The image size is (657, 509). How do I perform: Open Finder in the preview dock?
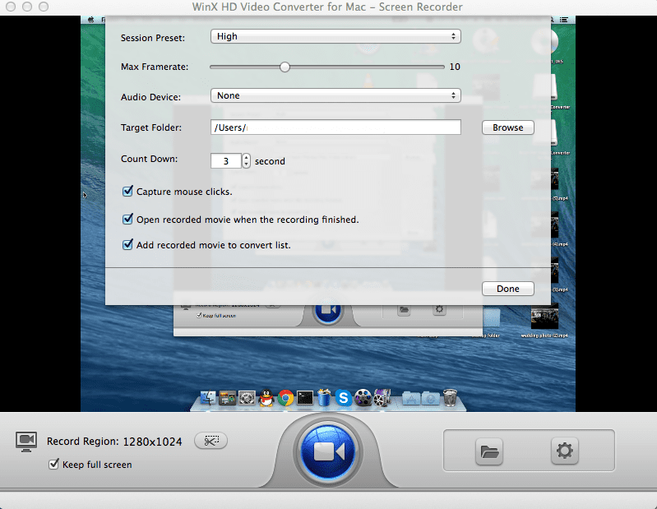[208, 397]
